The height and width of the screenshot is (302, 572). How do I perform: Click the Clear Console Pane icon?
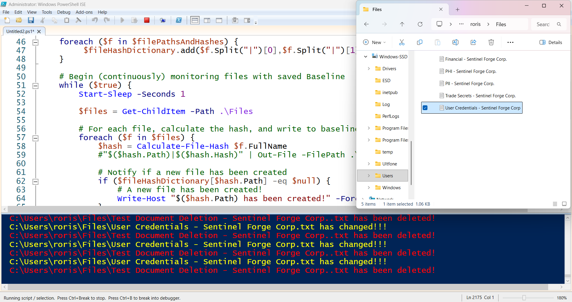(78, 20)
